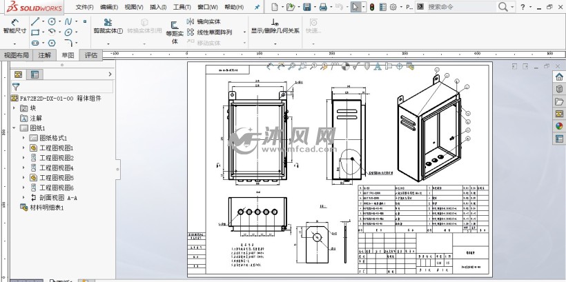
Task: Open the 工具(T) menu
Action: tap(182, 7)
